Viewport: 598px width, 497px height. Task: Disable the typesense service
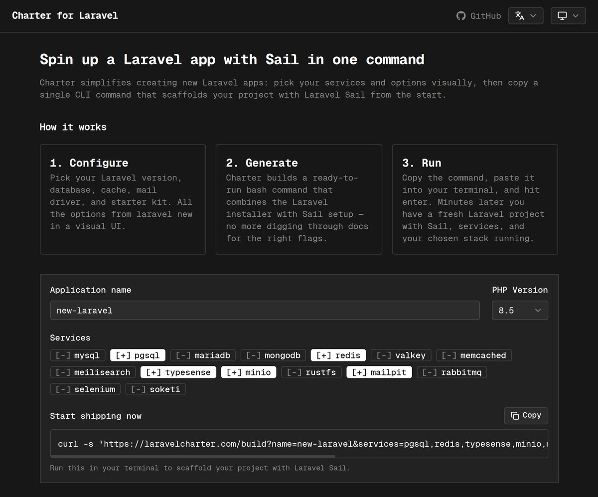[178, 372]
